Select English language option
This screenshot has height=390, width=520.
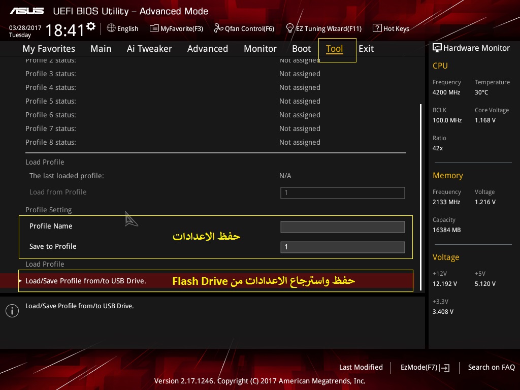pyautogui.click(x=127, y=28)
